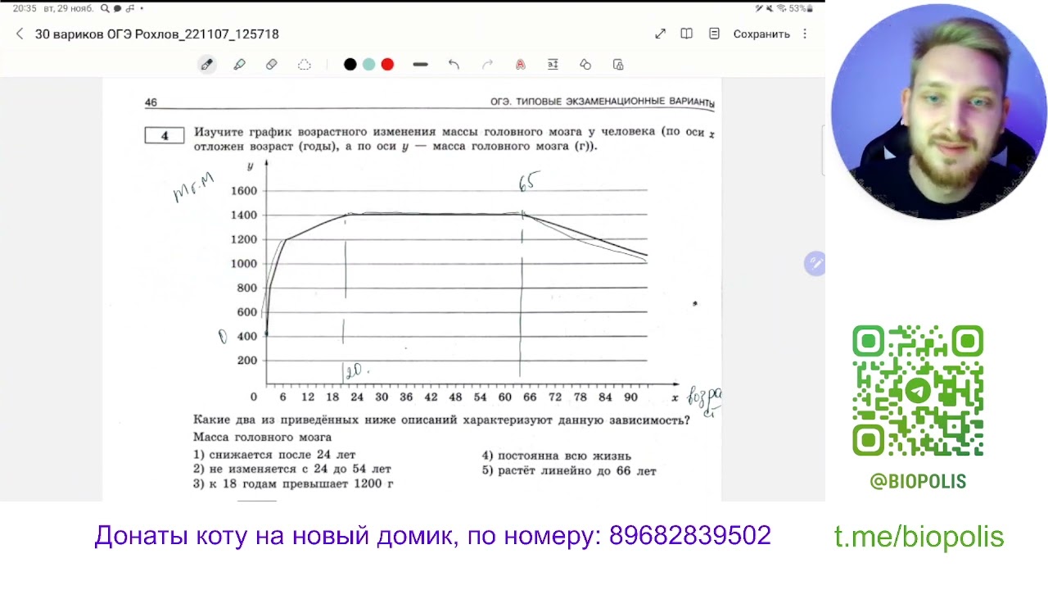Click answer option 4 постоянна всю жизнь
The height and width of the screenshot is (590, 1048).
[557, 456]
